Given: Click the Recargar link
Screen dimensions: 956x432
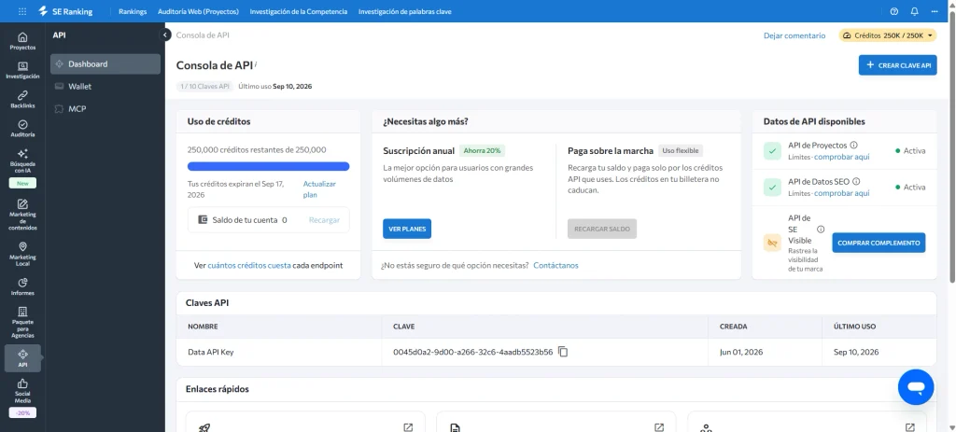Looking at the screenshot, I should [324, 220].
